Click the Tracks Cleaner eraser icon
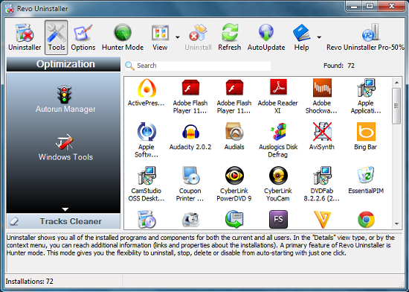The width and height of the screenshot is (409, 292). pos(14,221)
